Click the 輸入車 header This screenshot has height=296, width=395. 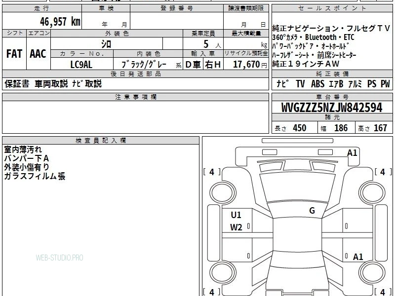(203, 54)
